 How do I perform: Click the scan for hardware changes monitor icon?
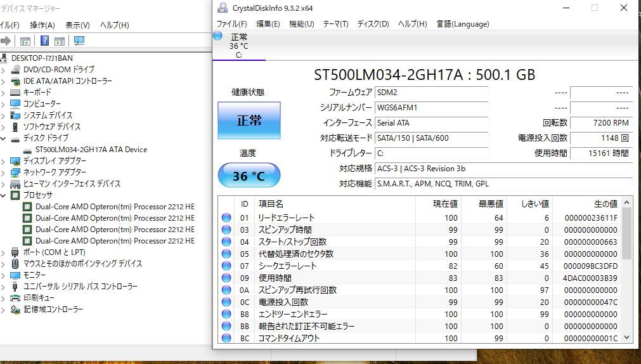pos(79,41)
